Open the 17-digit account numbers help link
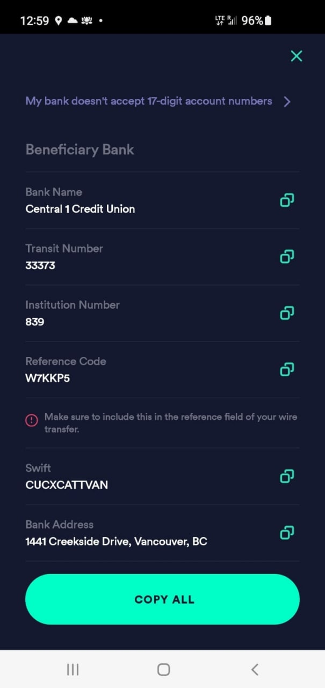The image size is (325, 688). tap(149, 101)
